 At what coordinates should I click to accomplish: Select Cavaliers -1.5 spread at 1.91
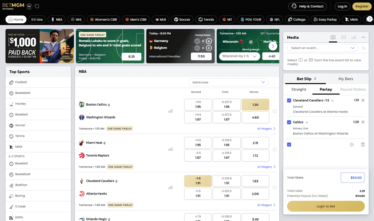pos(198,181)
